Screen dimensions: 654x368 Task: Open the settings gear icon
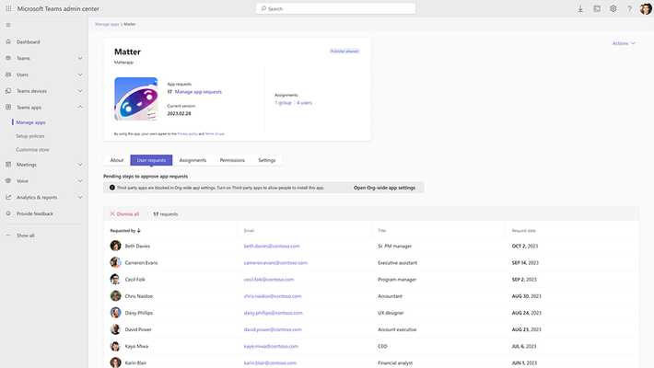(x=613, y=8)
